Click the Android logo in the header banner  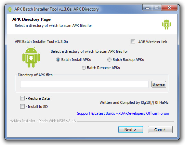pyautogui.click(x=167, y=25)
